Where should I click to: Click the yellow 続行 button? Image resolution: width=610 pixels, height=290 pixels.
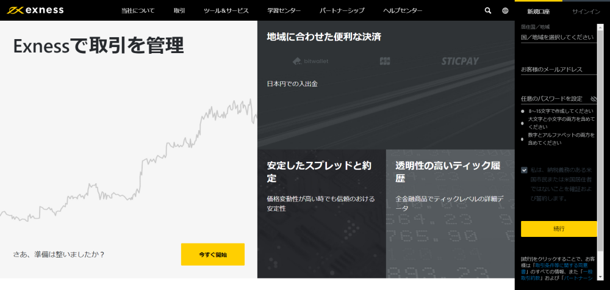(x=559, y=229)
